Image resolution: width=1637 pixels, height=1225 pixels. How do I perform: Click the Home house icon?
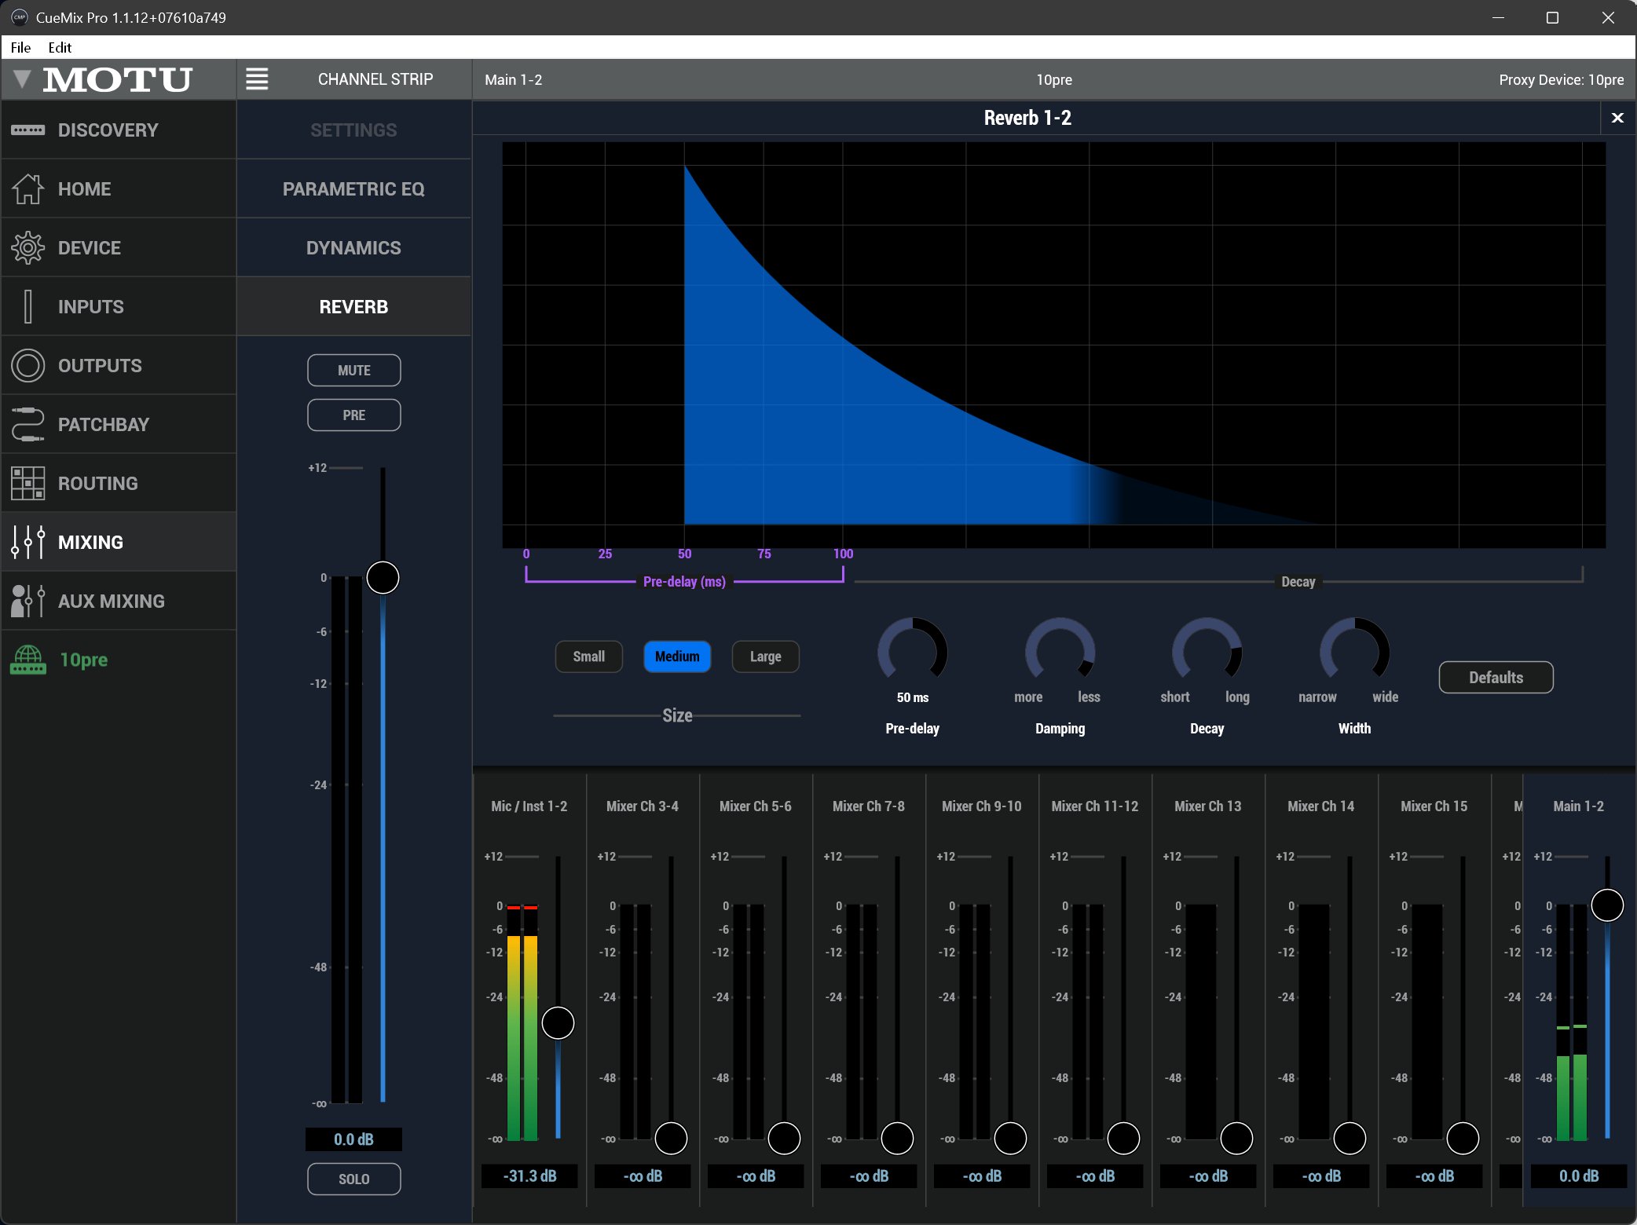pos(28,188)
